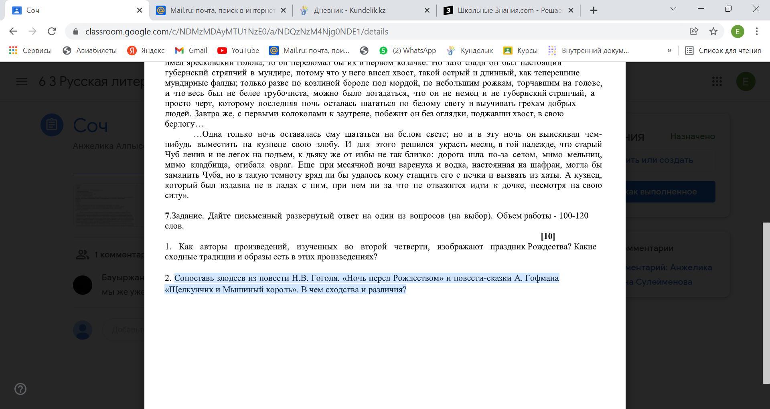Open Внутренний докум... bookmark

588,51
